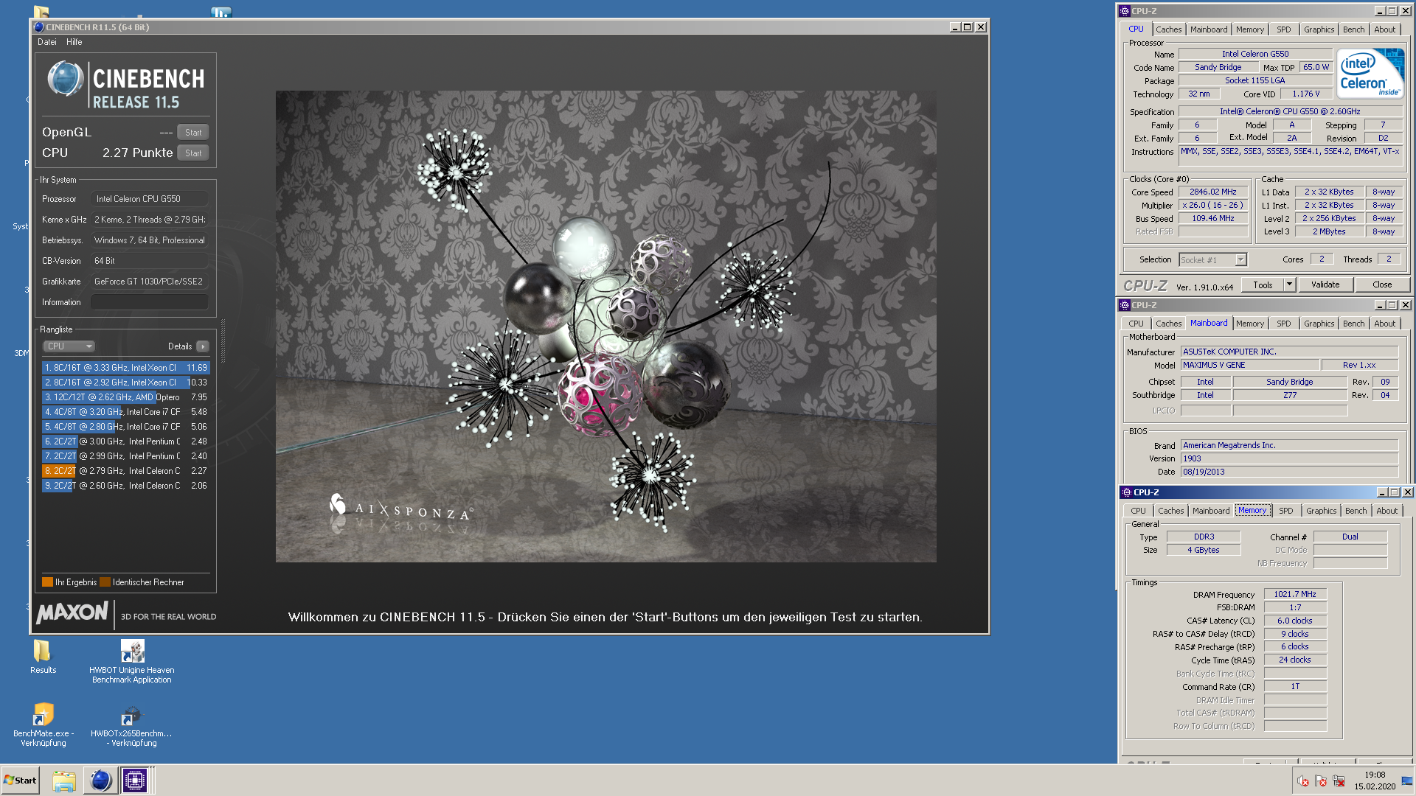The image size is (1416, 796).
Task: Click the Cinebench title bar icon
Action: (39, 27)
